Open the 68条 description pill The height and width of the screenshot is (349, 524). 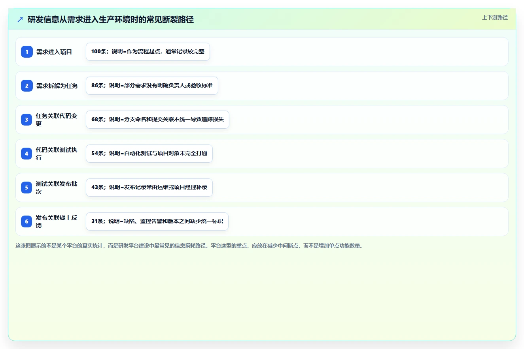click(157, 120)
